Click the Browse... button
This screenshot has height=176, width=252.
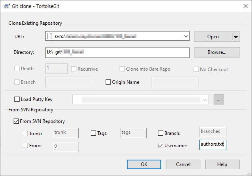(x=217, y=52)
